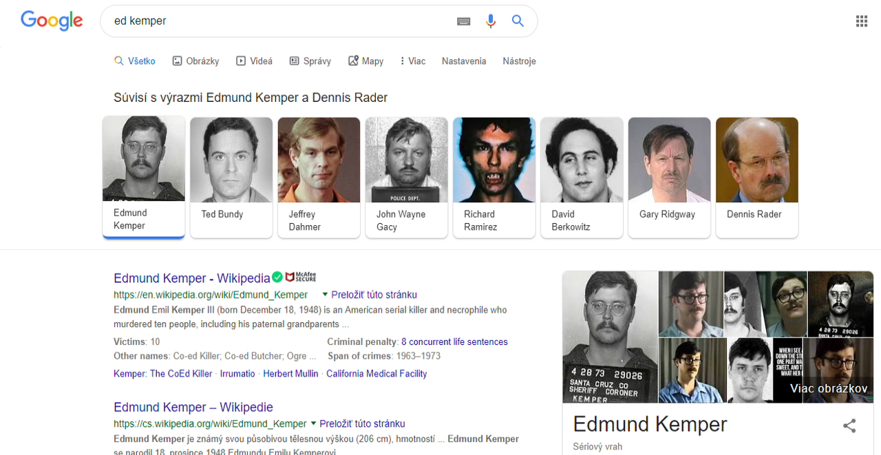Open Edmund Kemper - Wikipedia result
The image size is (881, 455).
click(x=192, y=278)
